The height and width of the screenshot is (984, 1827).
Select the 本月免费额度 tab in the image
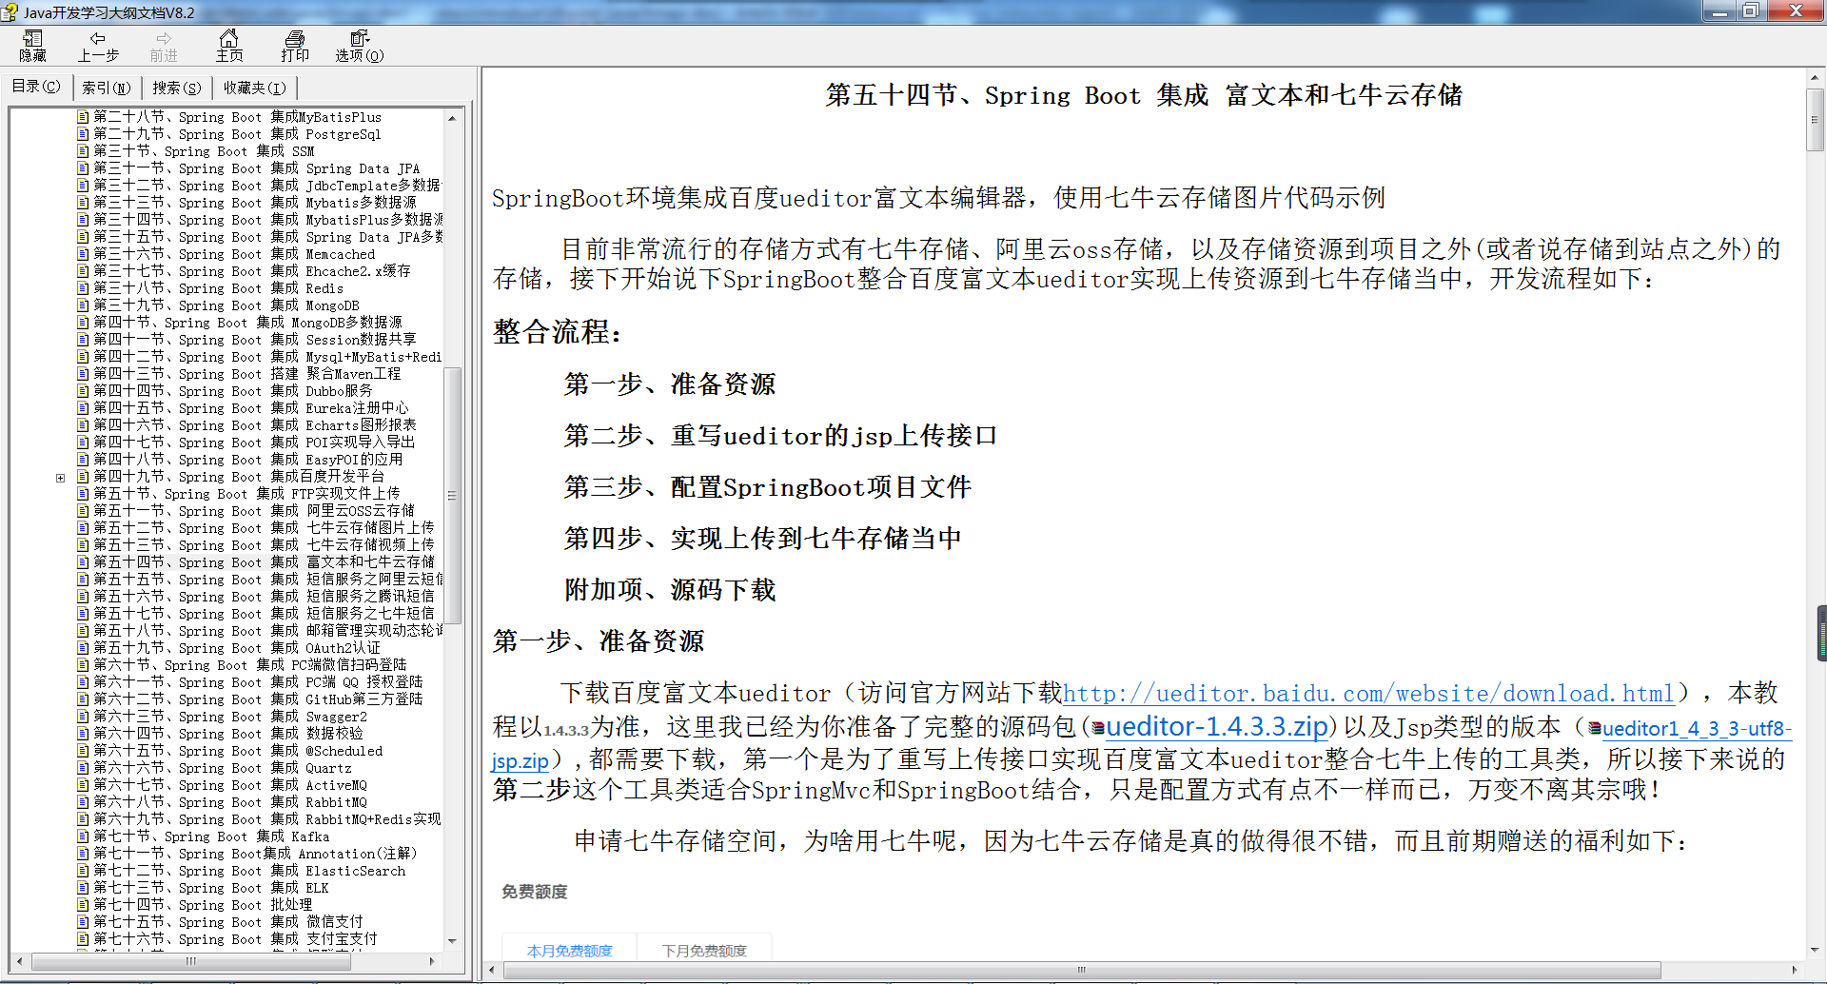pyautogui.click(x=569, y=951)
